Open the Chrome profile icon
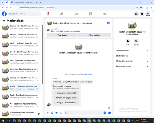The image size is (154, 123). pos(147,8)
